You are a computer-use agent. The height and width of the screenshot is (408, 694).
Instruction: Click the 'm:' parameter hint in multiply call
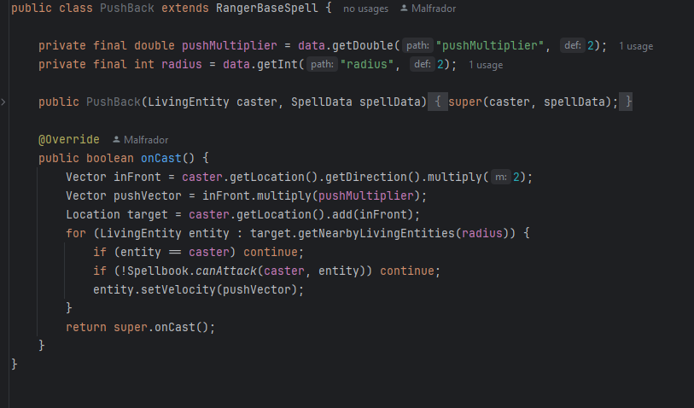(500, 177)
